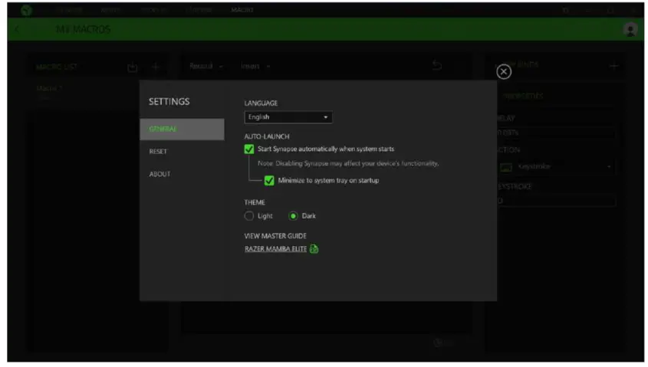This screenshot has height=367, width=648.
Task: Open the Insert dropdown in macro editor
Action: click(255, 66)
